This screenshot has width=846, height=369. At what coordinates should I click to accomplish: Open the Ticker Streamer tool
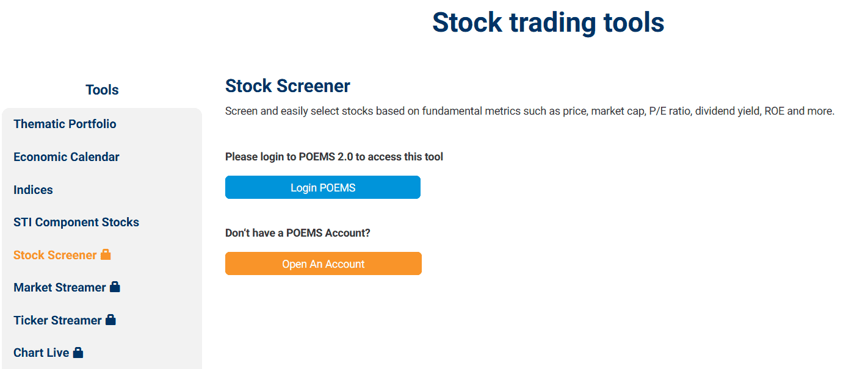[57, 319]
